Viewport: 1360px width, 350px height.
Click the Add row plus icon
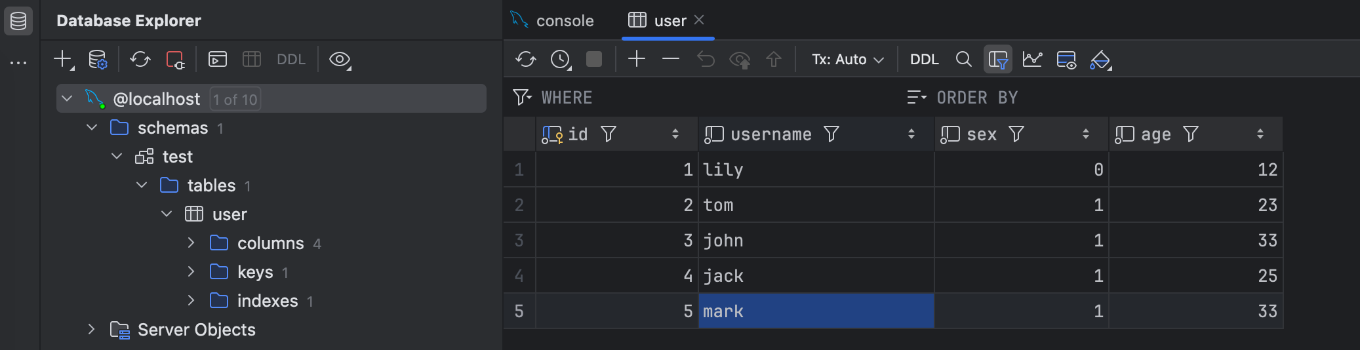636,59
